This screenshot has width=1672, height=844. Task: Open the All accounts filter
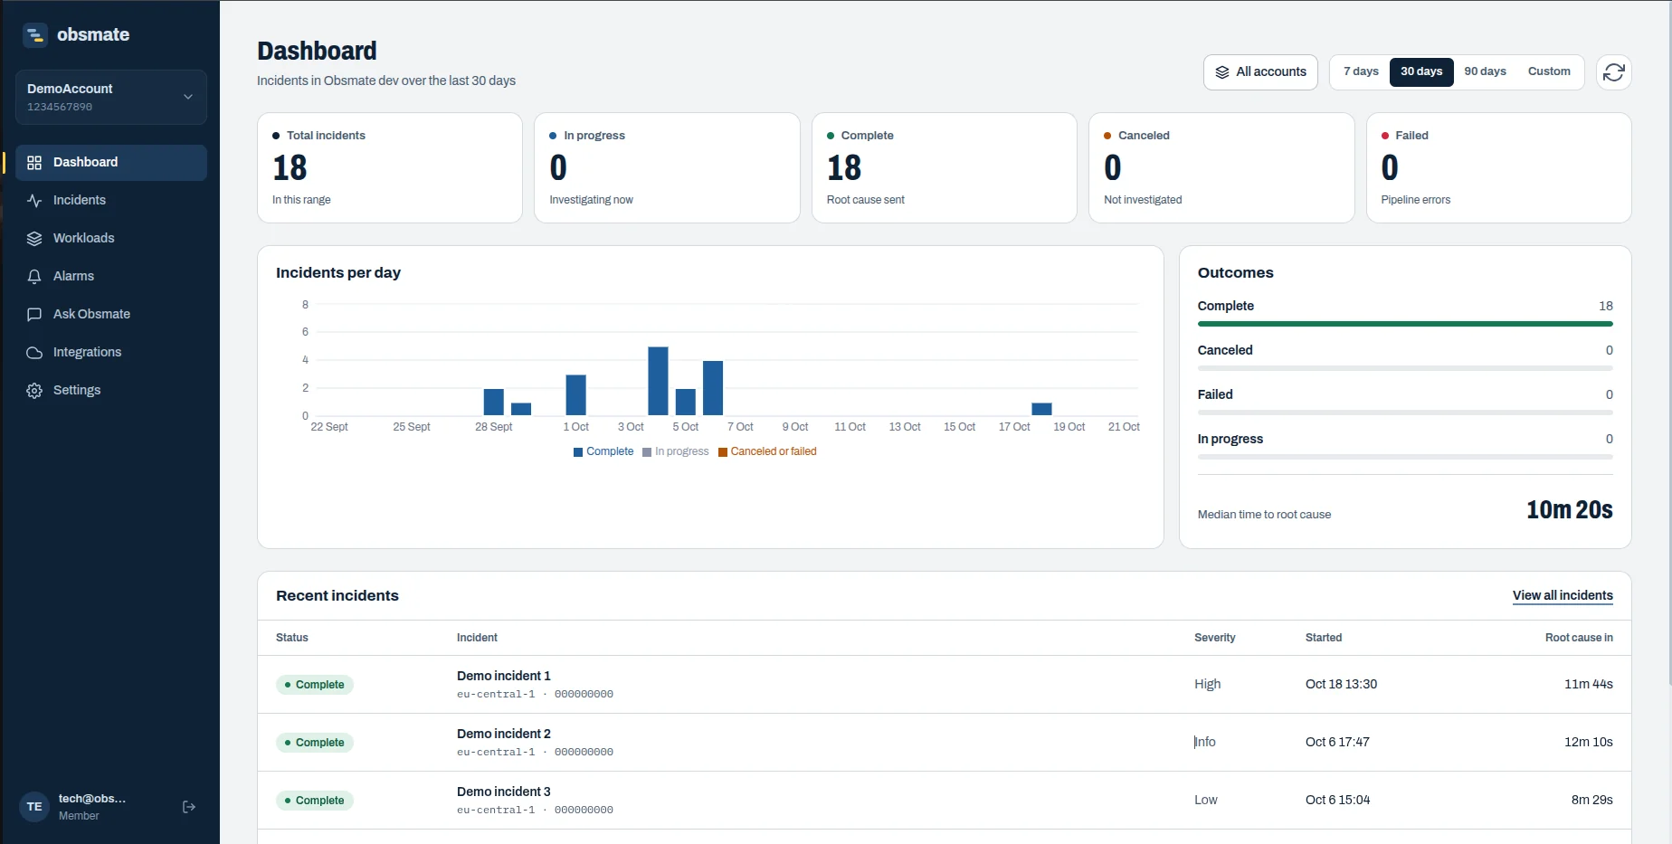click(x=1260, y=72)
